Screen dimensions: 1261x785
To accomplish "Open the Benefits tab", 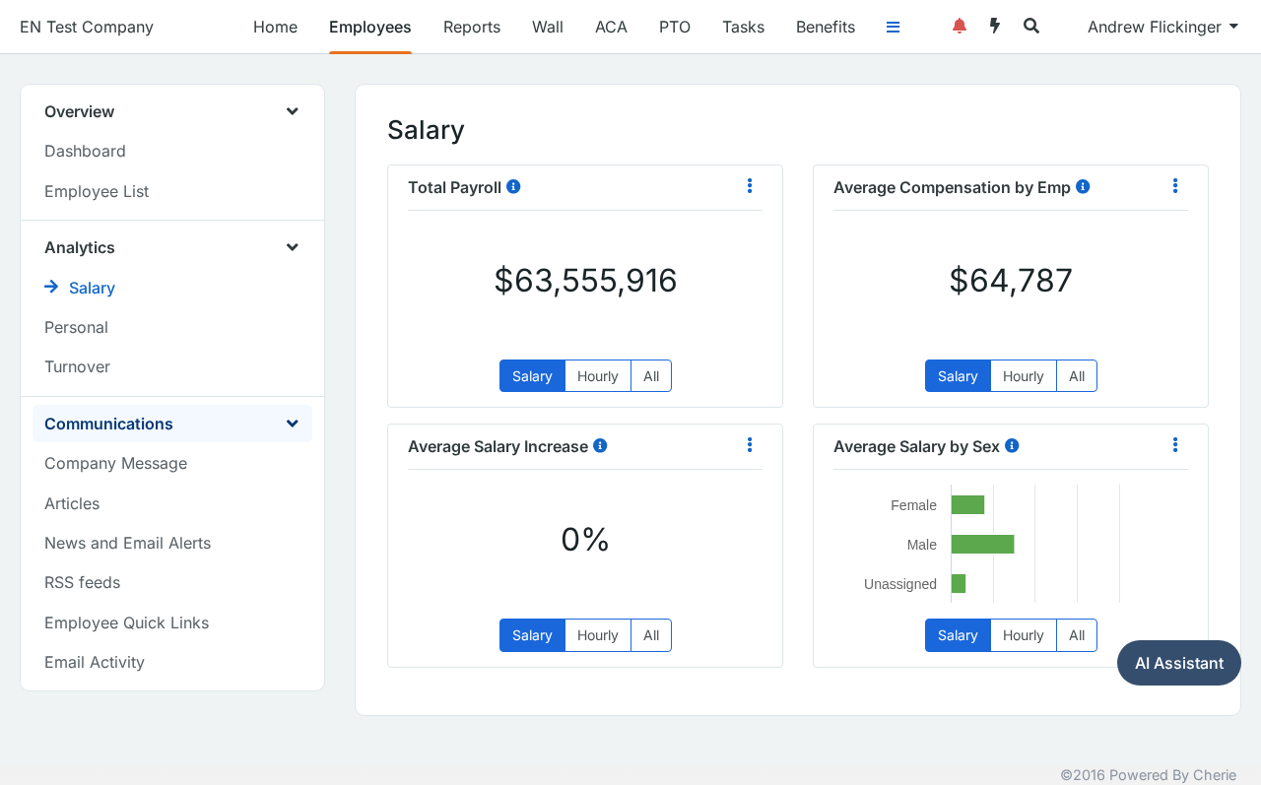I will pos(826,27).
